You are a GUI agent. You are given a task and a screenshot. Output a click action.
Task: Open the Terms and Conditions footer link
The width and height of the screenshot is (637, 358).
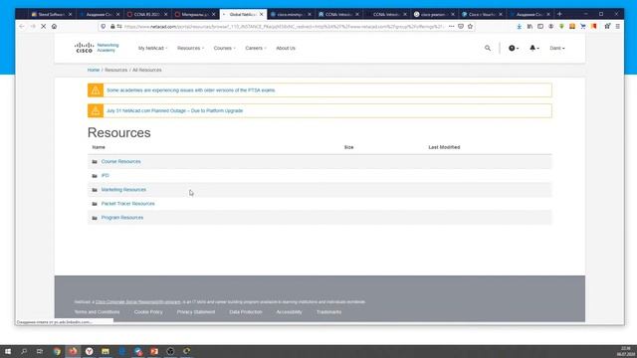(x=97, y=312)
